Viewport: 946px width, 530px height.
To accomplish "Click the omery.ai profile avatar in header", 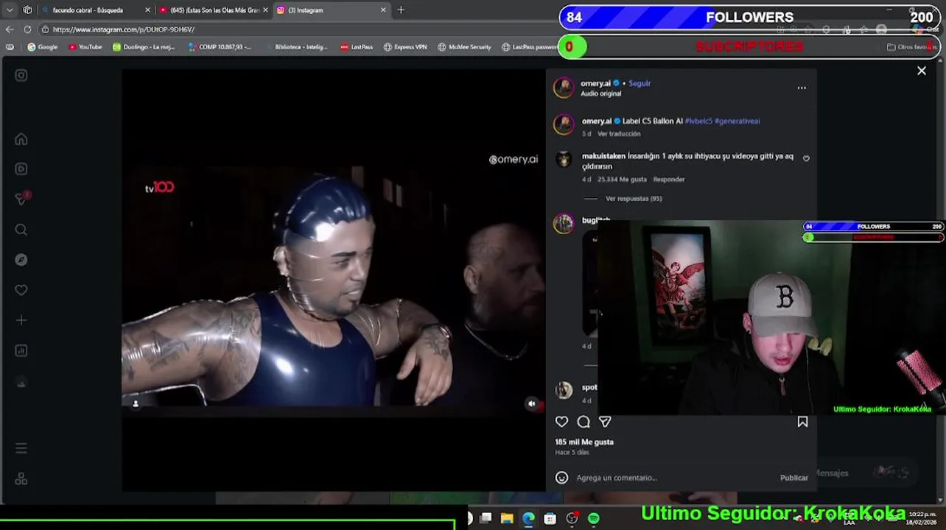I will pyautogui.click(x=564, y=88).
